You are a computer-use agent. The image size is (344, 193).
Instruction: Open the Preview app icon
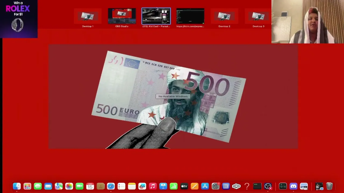tap(304, 186)
